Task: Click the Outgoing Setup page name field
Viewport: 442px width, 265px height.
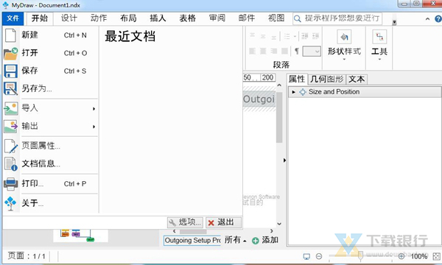Action: tap(192, 241)
